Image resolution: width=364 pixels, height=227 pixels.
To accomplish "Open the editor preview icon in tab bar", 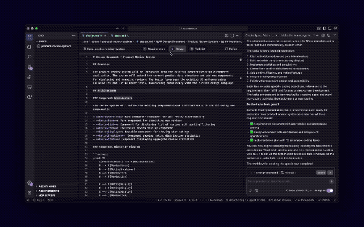I will (x=227, y=36).
